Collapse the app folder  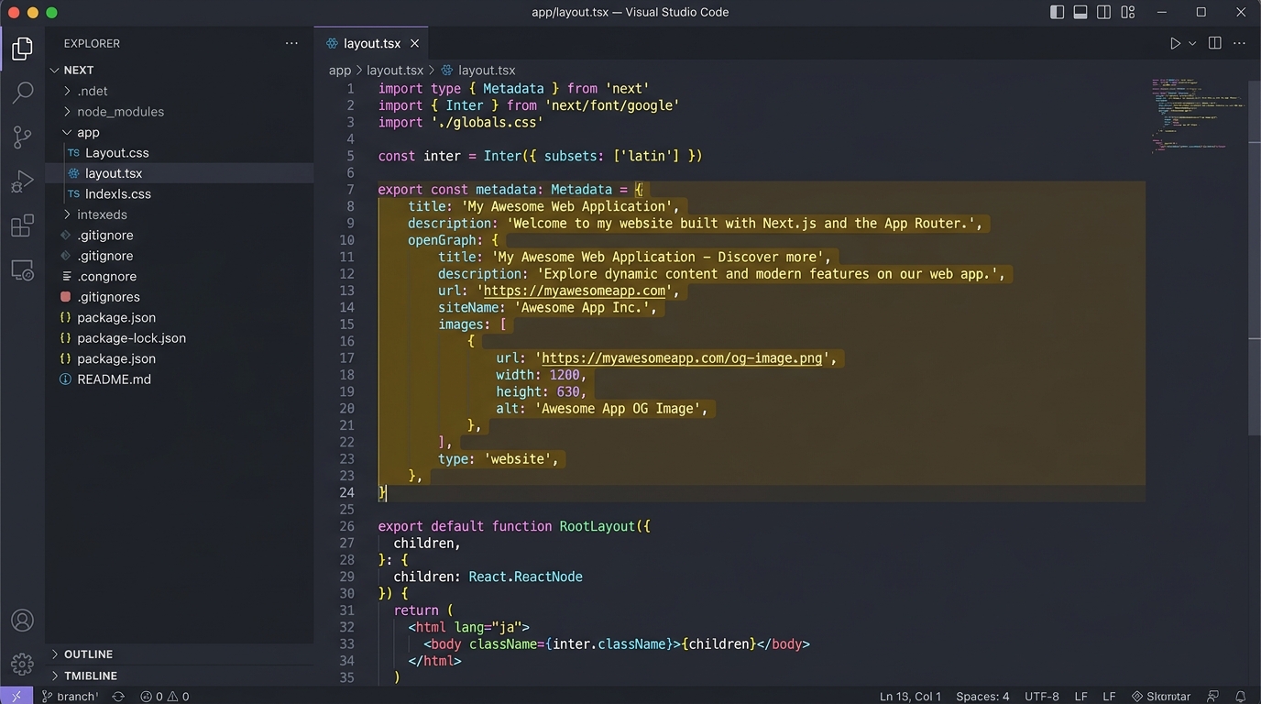pyautogui.click(x=88, y=132)
